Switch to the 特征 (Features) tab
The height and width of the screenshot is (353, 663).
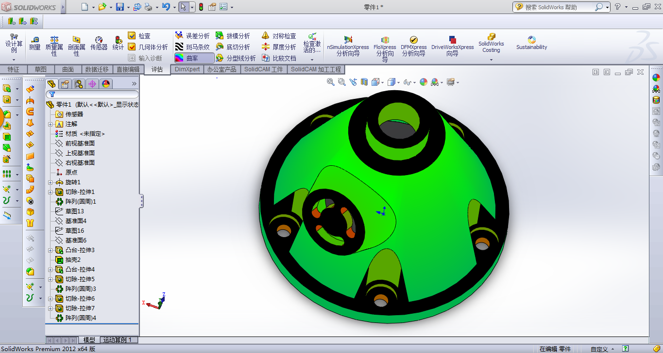click(14, 69)
